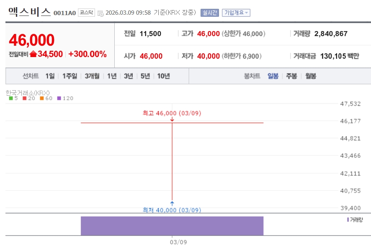Select the 10년 line chart range

click(163, 76)
